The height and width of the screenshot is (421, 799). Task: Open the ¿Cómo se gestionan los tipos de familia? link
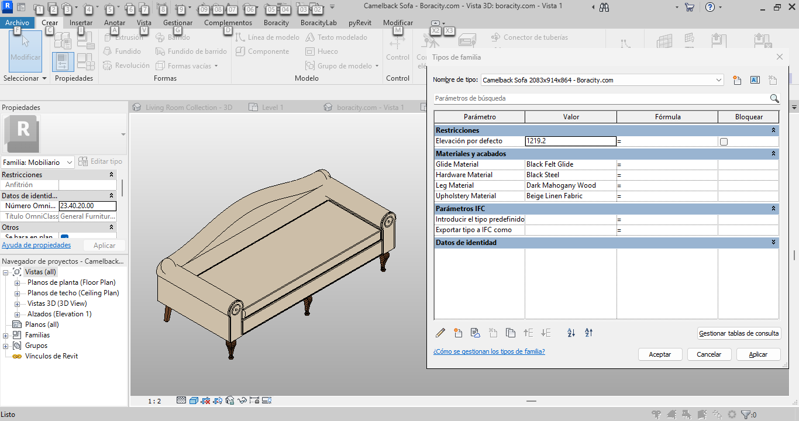[x=489, y=351]
